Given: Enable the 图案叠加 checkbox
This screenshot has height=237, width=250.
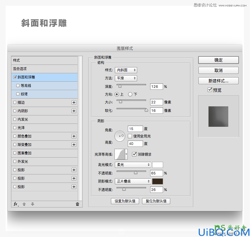Looking at the screenshot, I should [15, 153].
